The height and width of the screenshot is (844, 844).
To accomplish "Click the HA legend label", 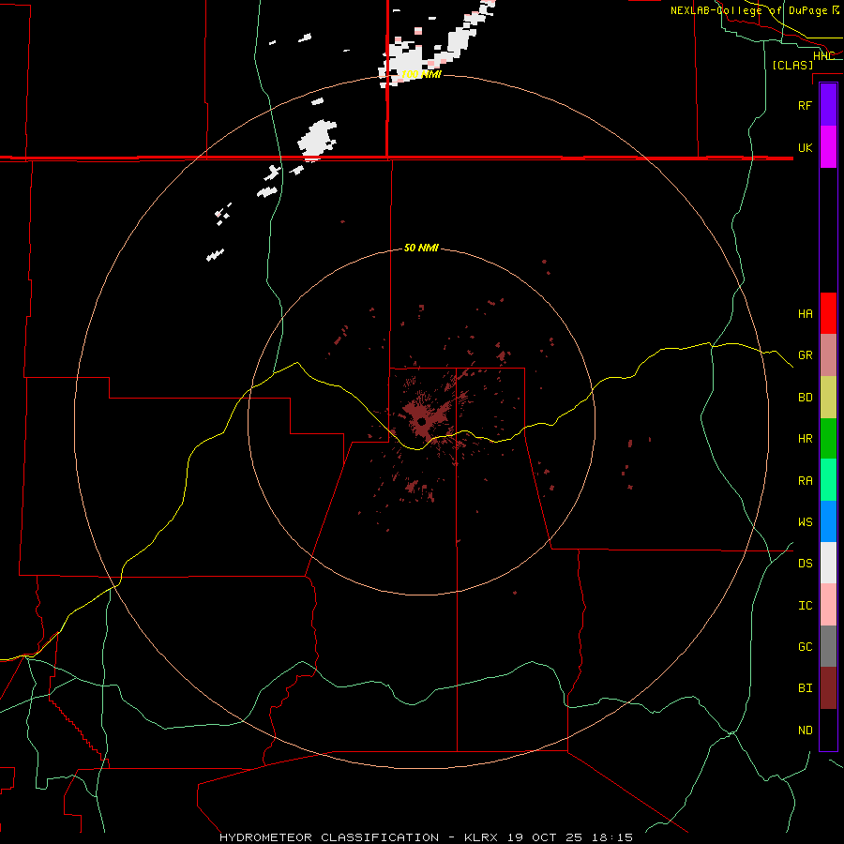I will tap(805, 313).
